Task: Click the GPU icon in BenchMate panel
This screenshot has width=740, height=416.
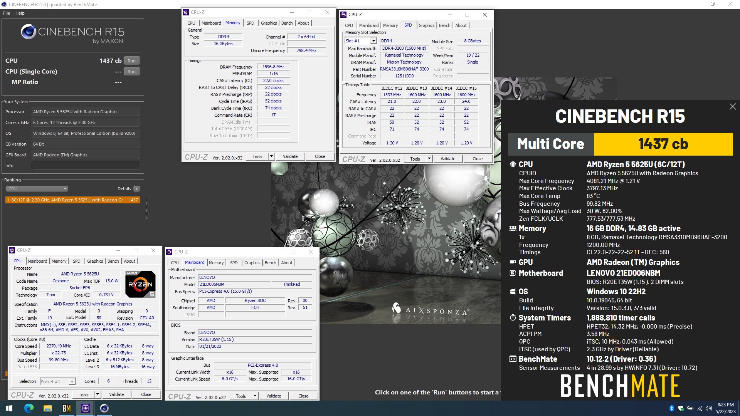Action: [x=513, y=262]
